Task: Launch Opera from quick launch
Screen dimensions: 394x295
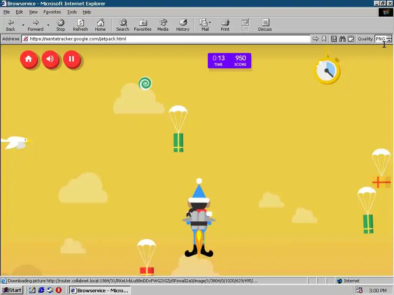Action: click(58, 290)
